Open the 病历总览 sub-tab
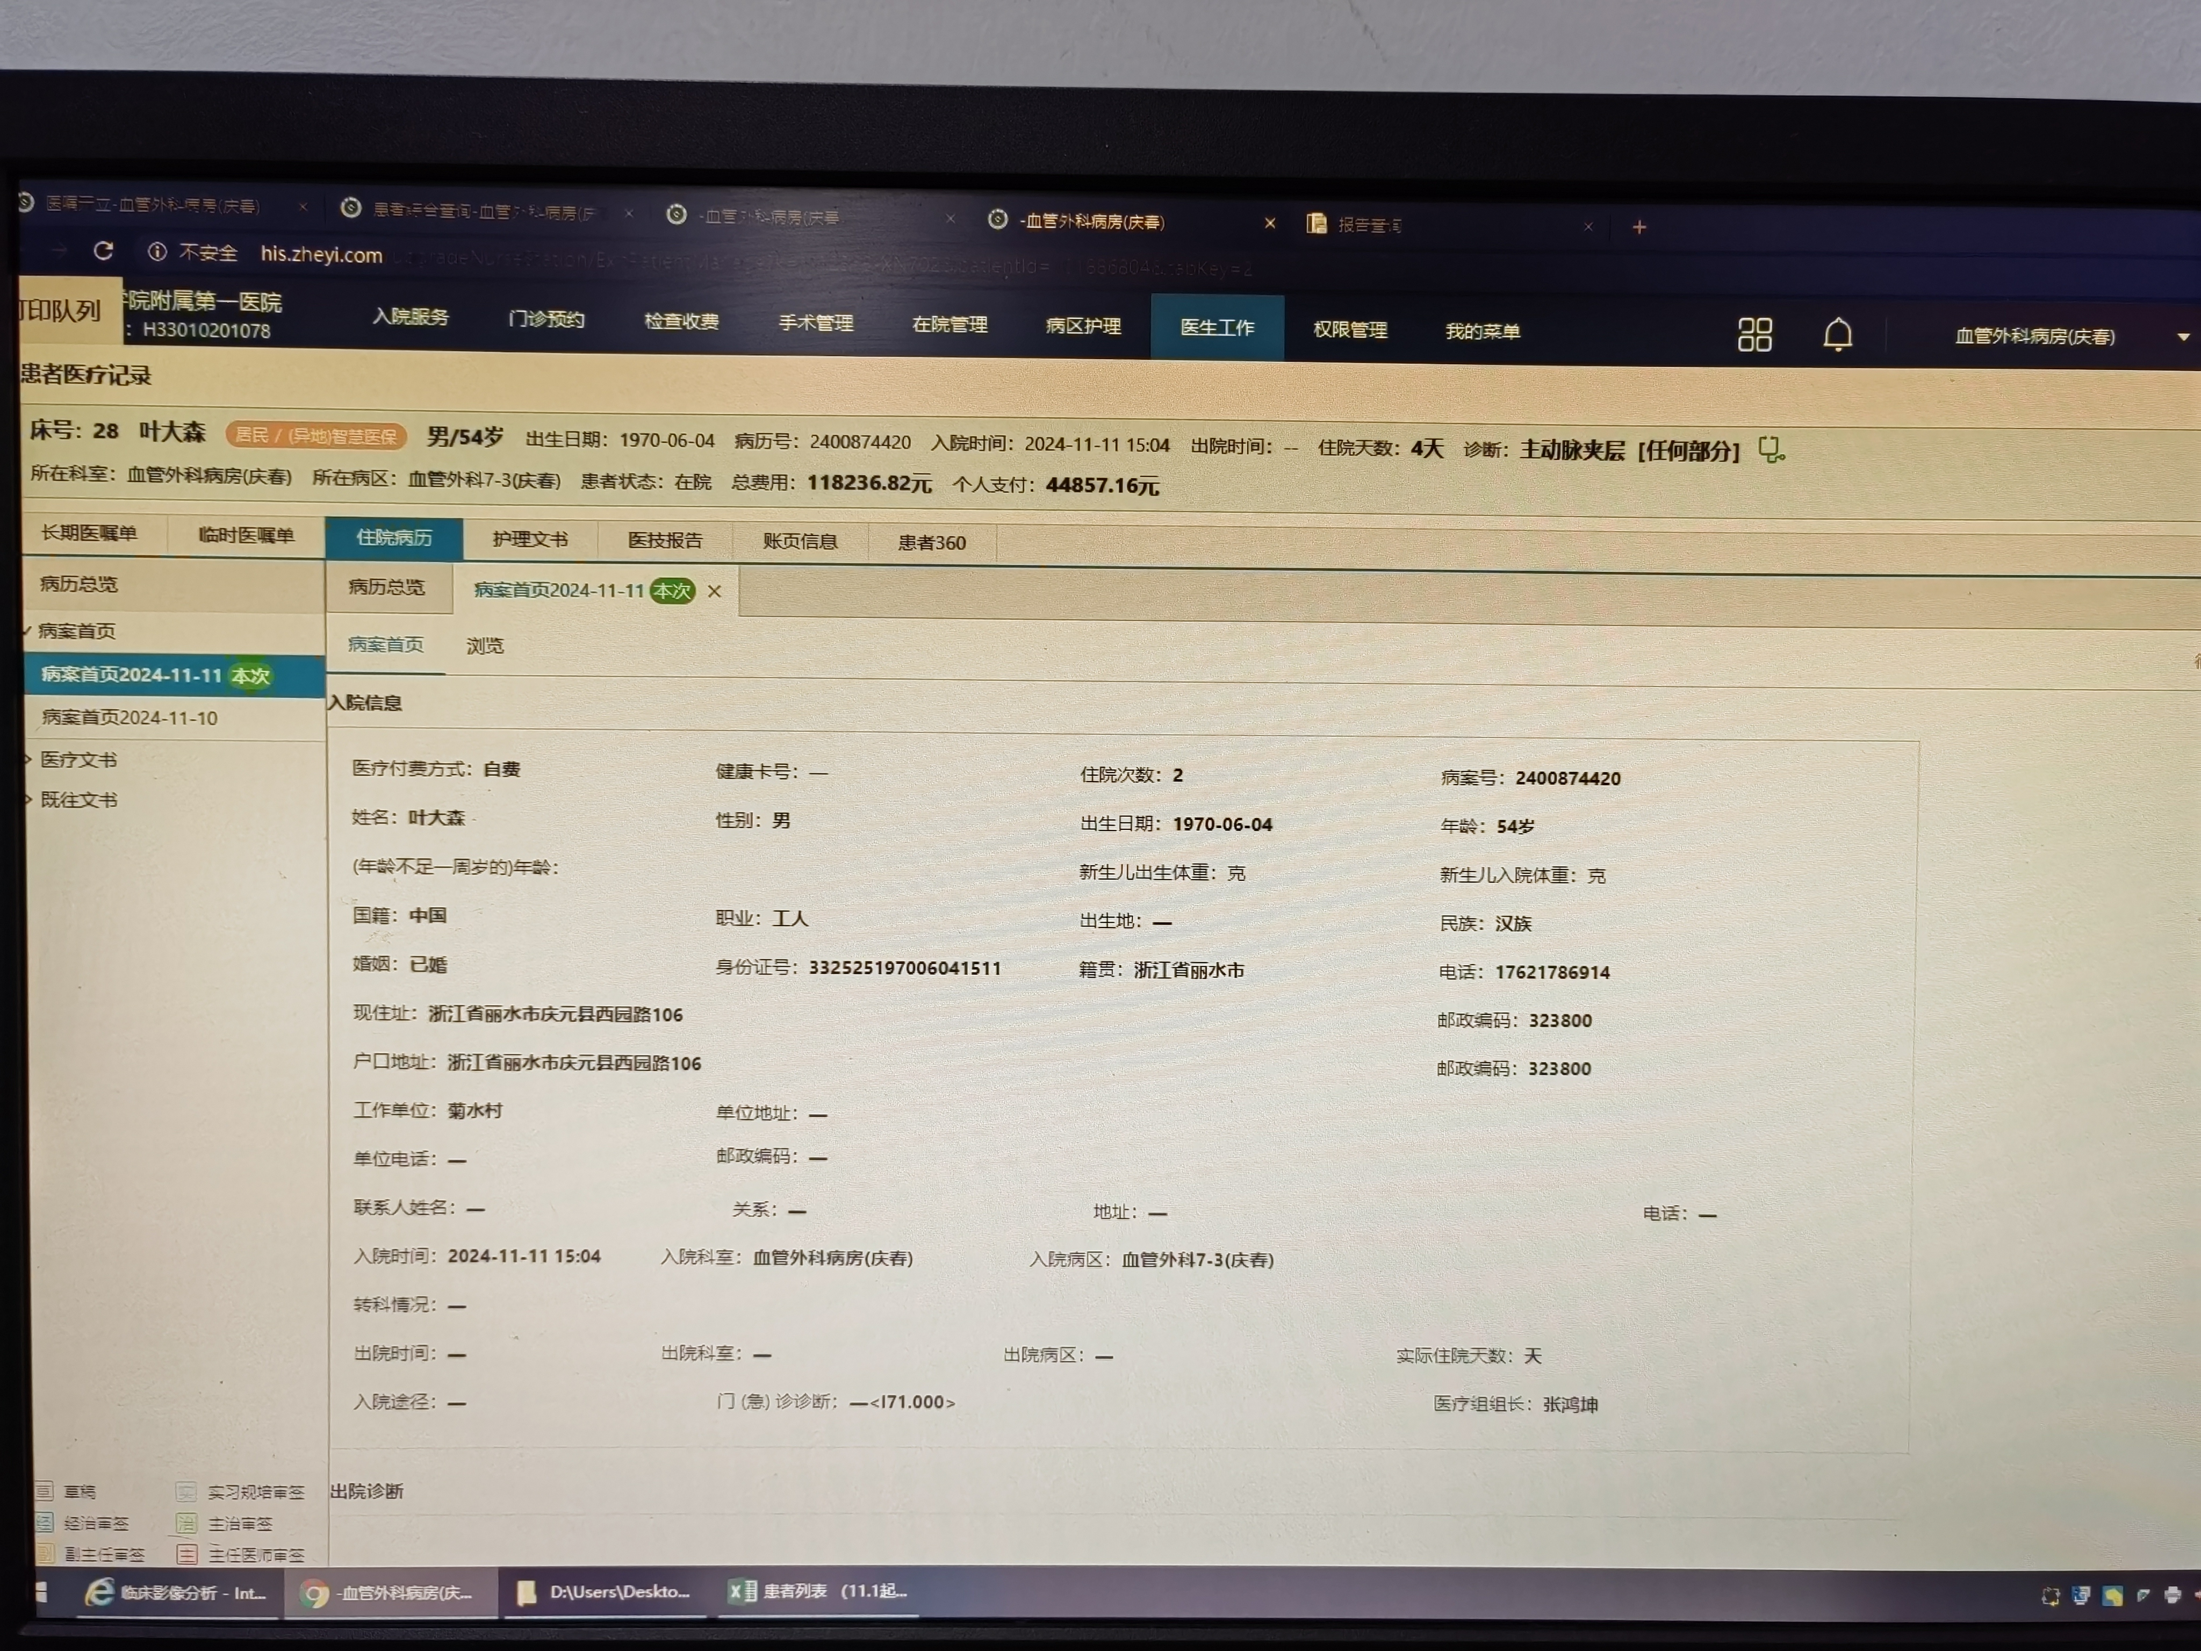 point(387,587)
